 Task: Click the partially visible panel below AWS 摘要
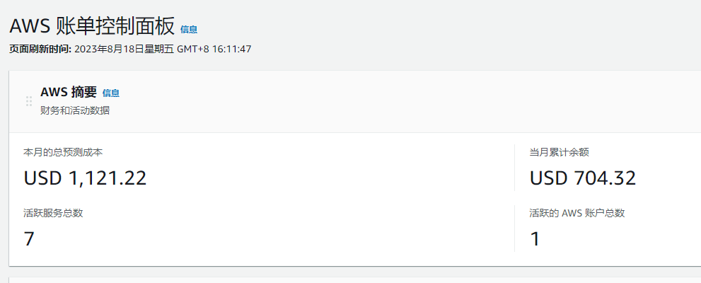(354, 279)
